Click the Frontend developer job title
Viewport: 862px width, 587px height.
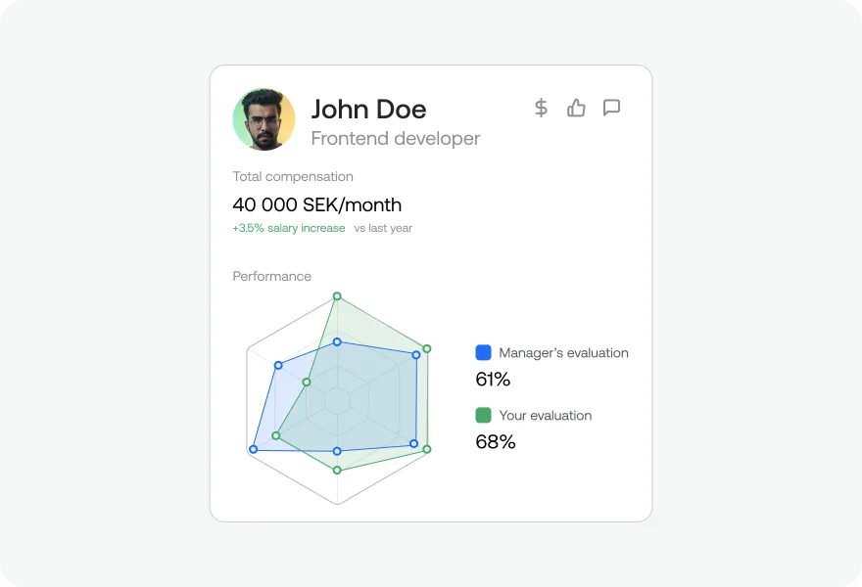[x=396, y=138]
